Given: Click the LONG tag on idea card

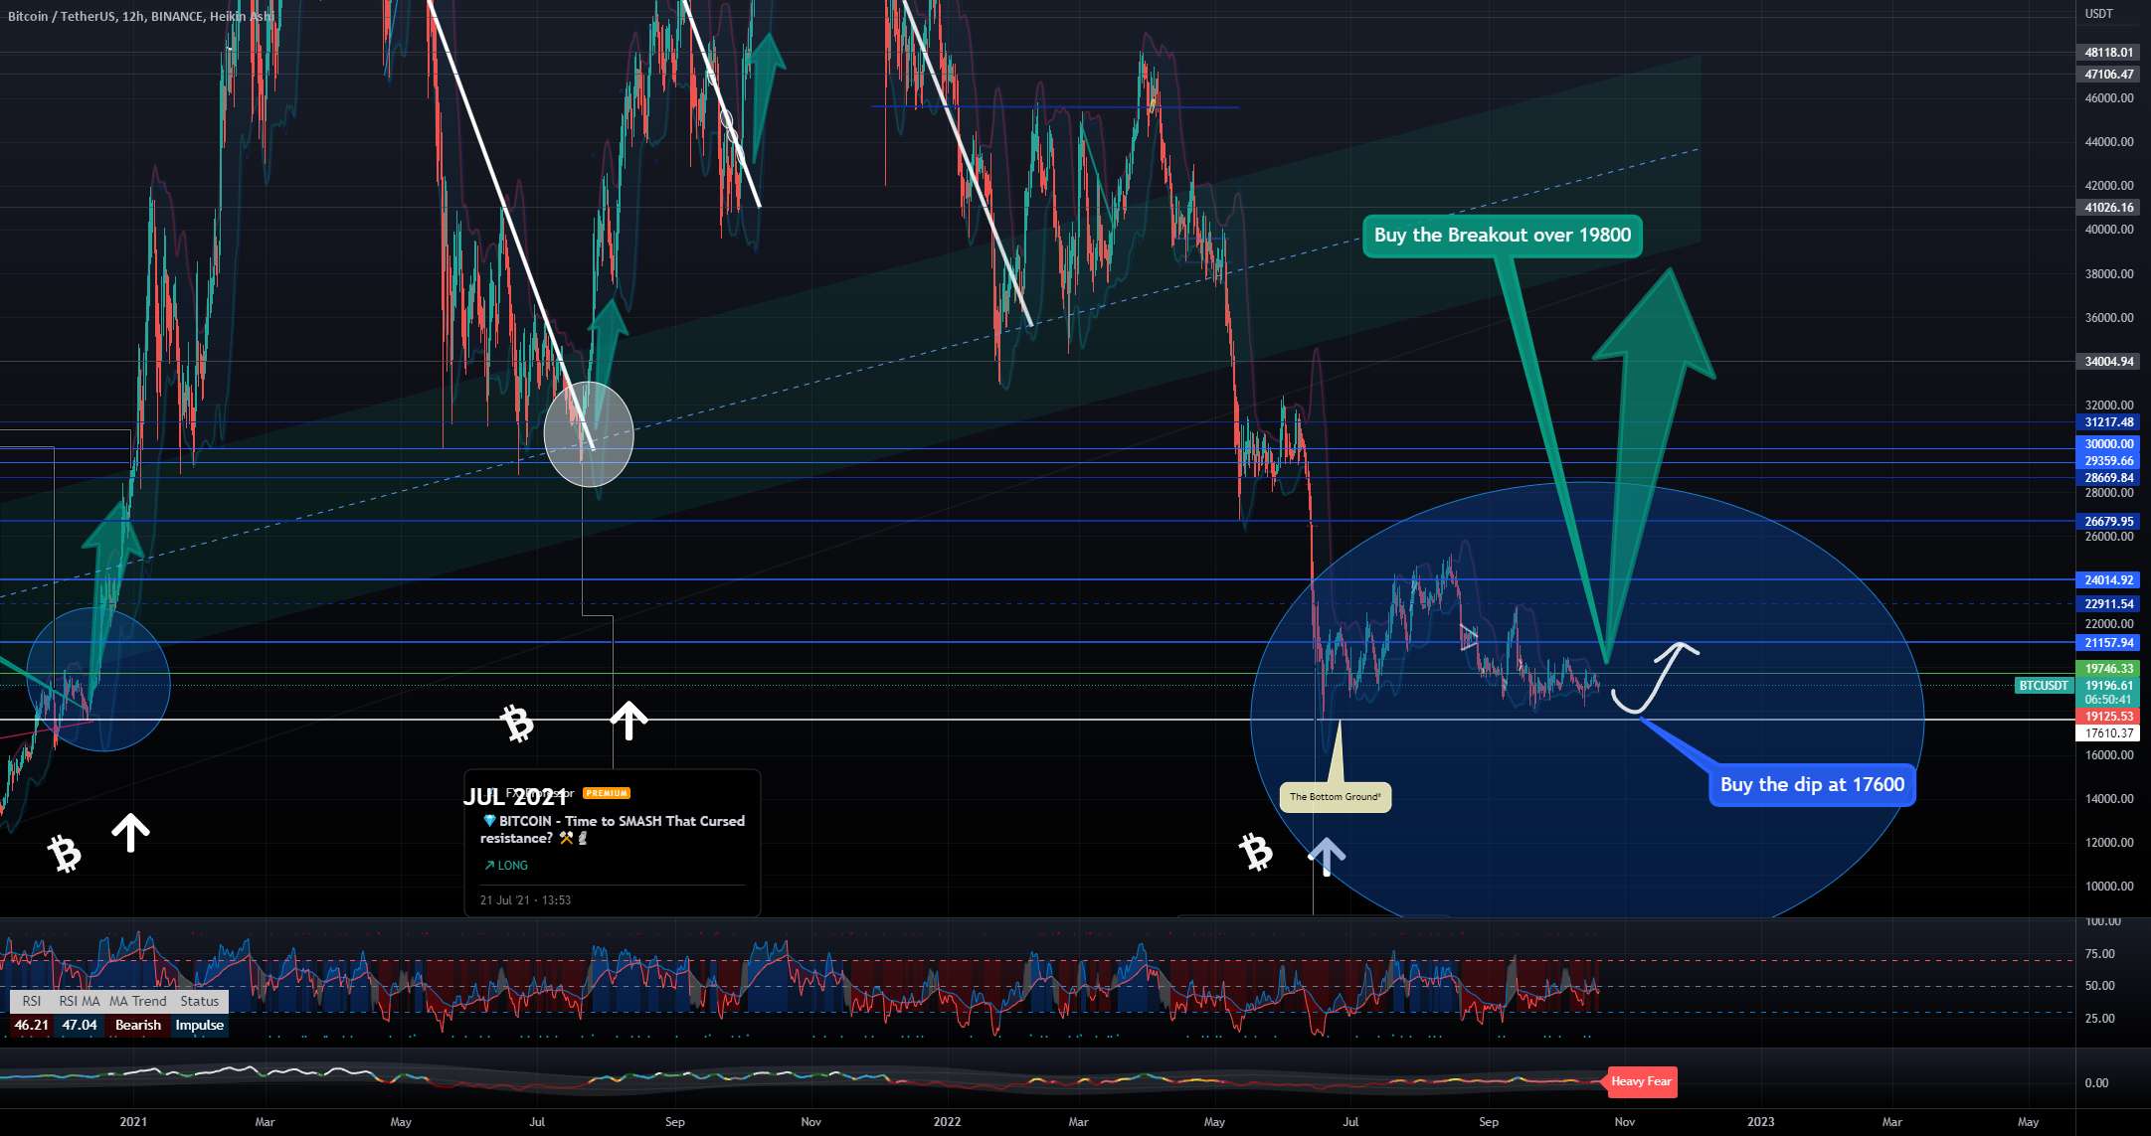Looking at the screenshot, I should point(506,866).
